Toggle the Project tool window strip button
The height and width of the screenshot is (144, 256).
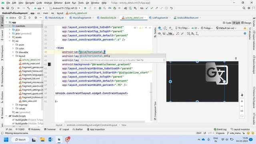point(2,21)
